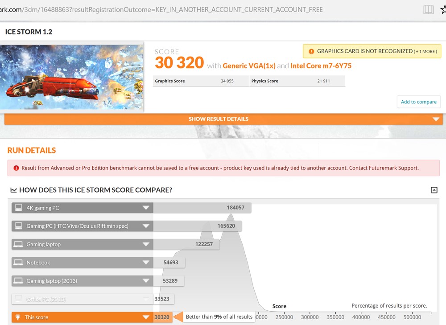Click the RUN DETAILS heading

pyautogui.click(x=32, y=150)
